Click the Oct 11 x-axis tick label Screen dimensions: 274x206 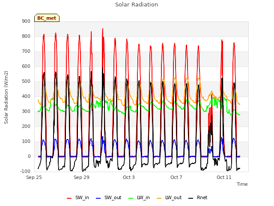tap(224, 177)
